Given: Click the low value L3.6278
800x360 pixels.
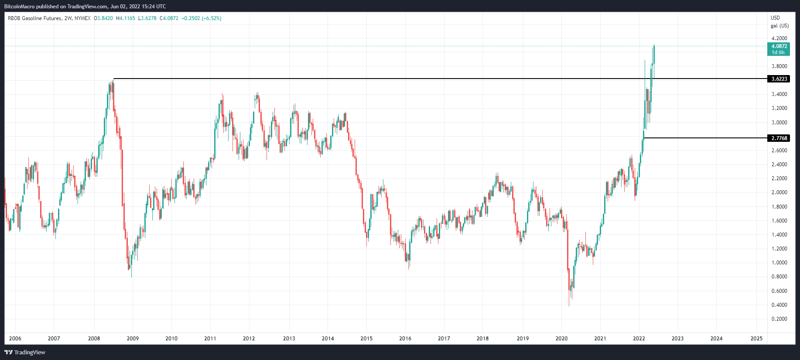Looking at the screenshot, I should coord(147,18).
